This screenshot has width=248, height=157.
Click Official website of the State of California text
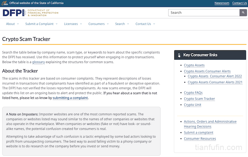[36, 3]
